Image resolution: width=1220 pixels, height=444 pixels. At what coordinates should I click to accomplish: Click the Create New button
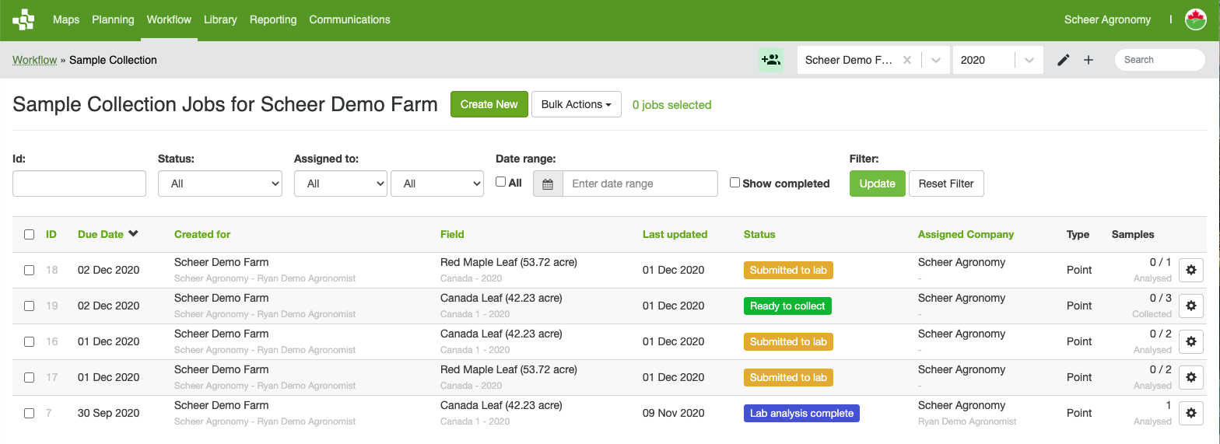click(x=489, y=104)
